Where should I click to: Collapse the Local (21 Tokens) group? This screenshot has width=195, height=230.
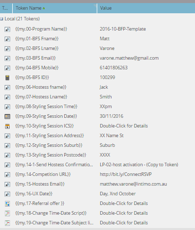(2, 19)
